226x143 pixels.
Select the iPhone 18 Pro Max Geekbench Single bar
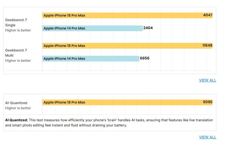[127, 15]
